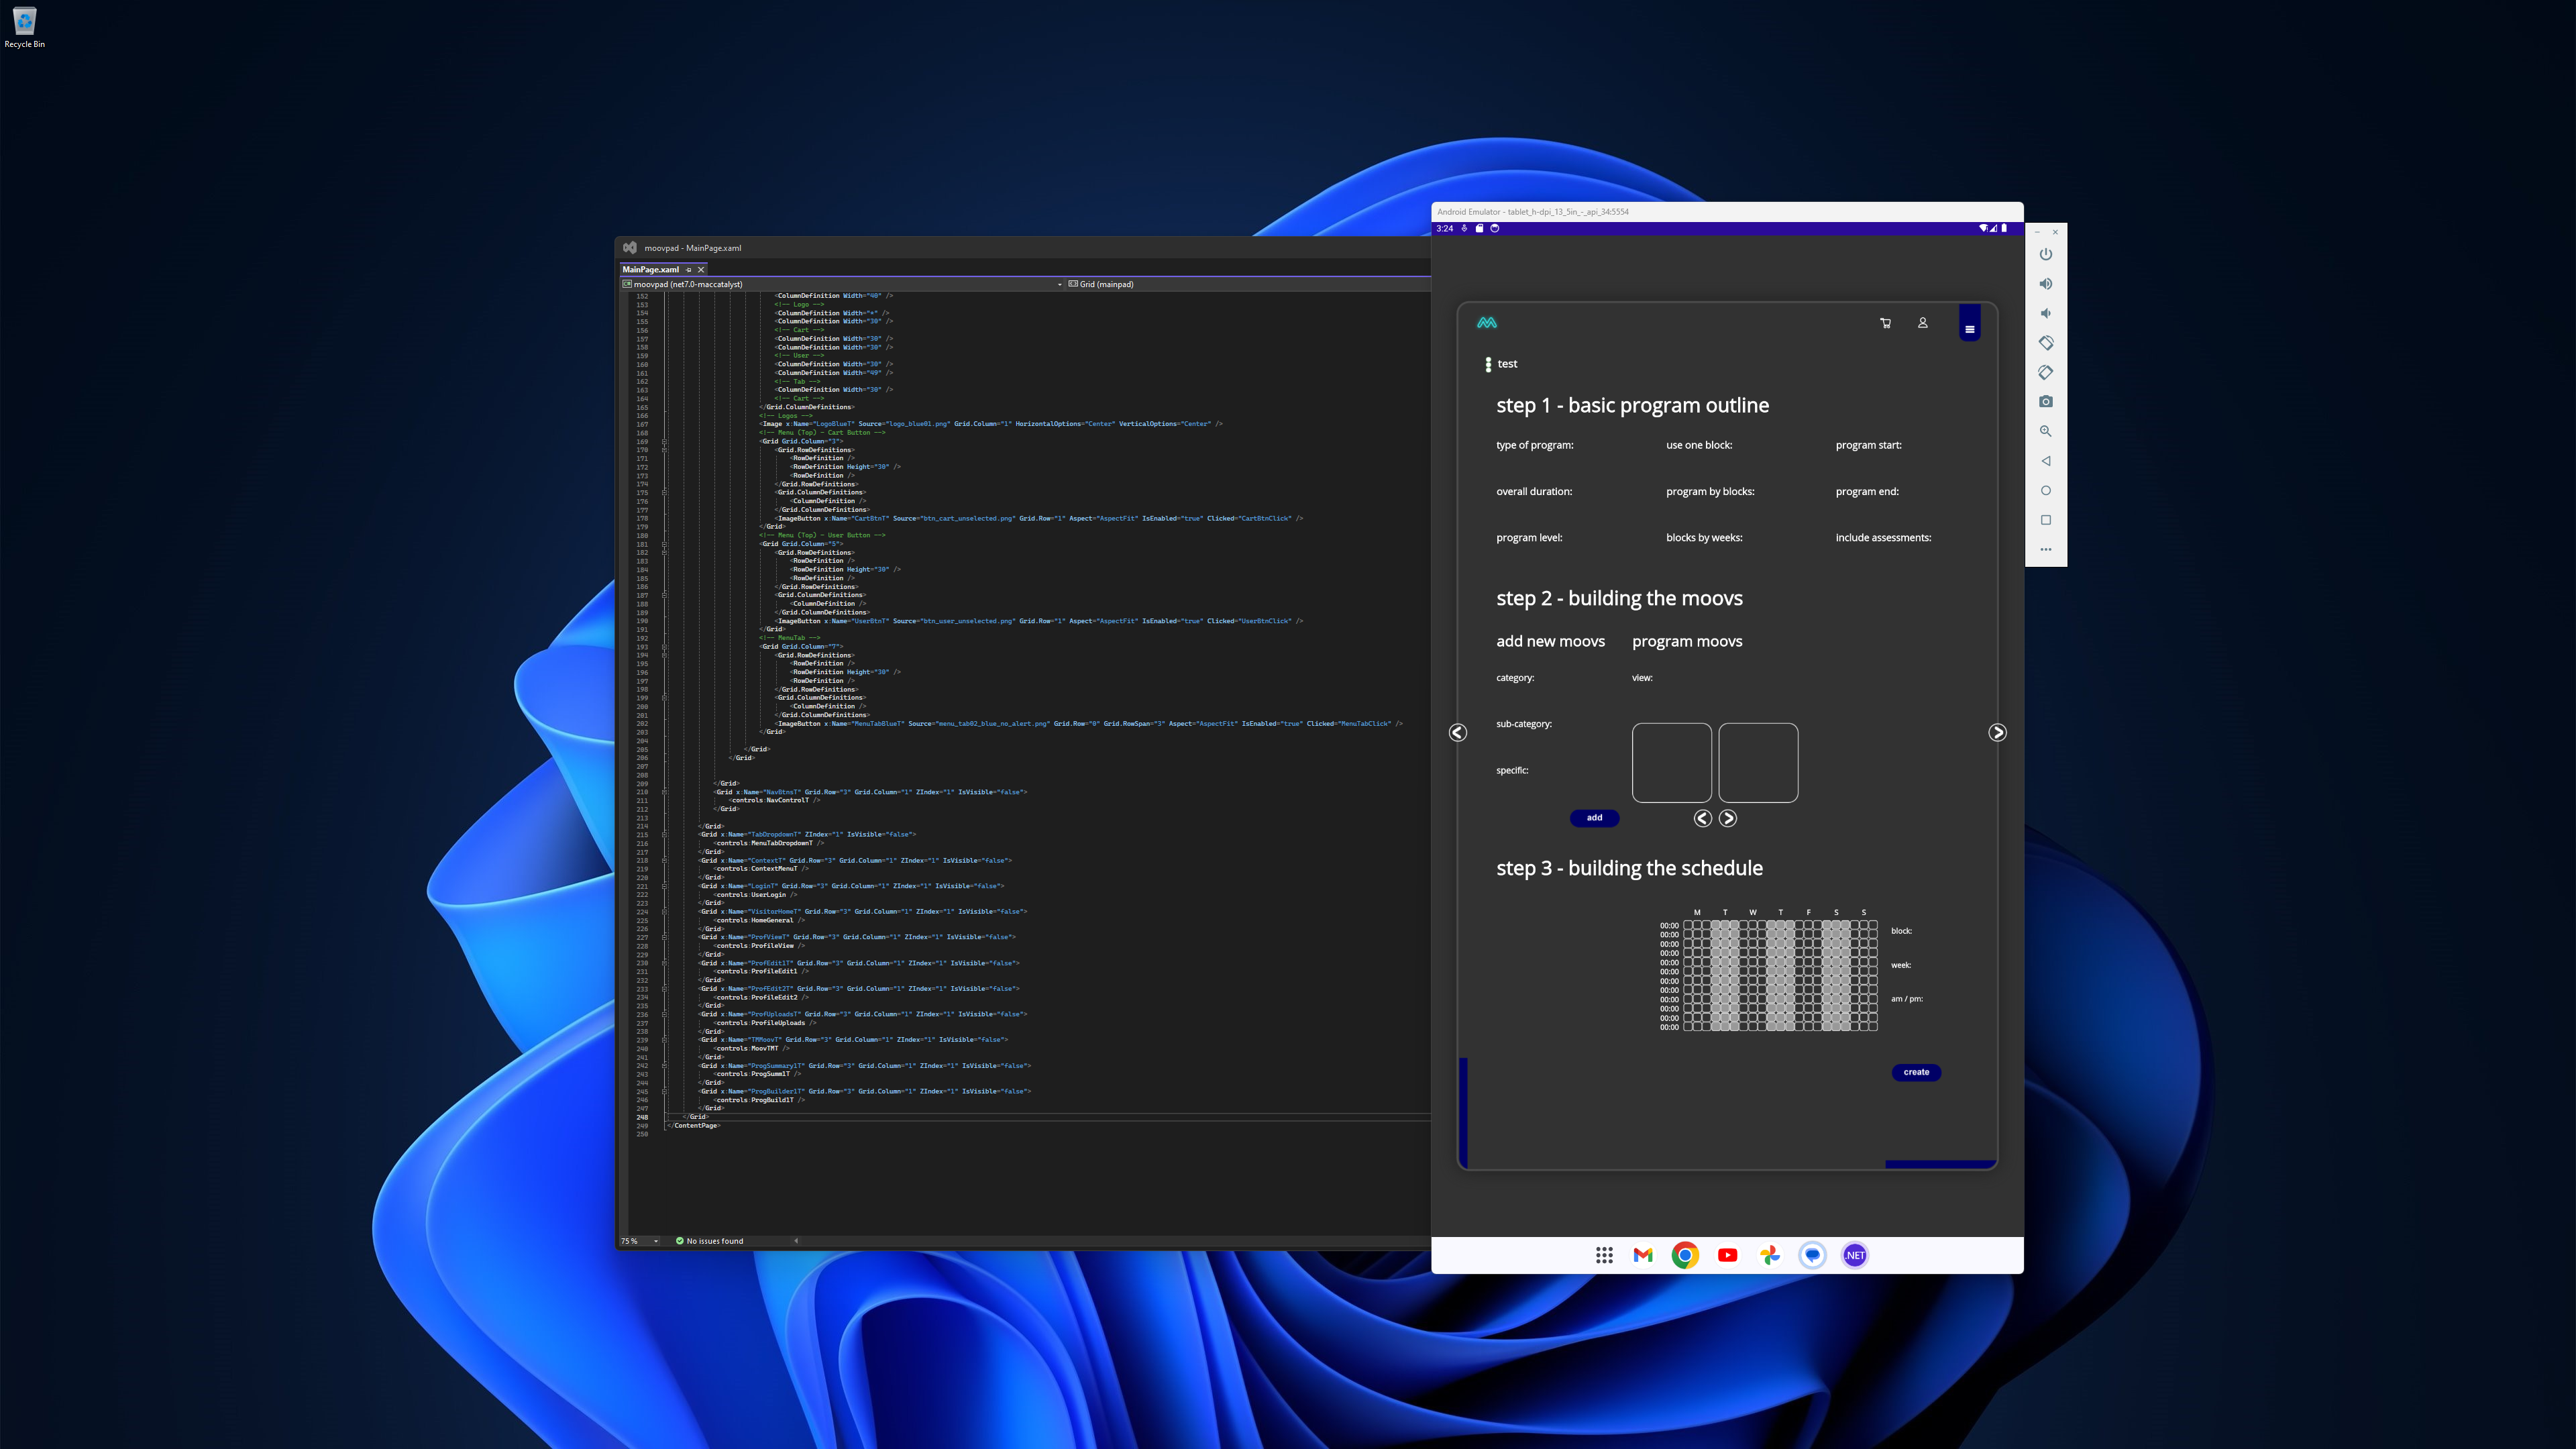This screenshot has height=1449, width=2576.
Task: Click the emulator power button icon
Action: 2046,254
